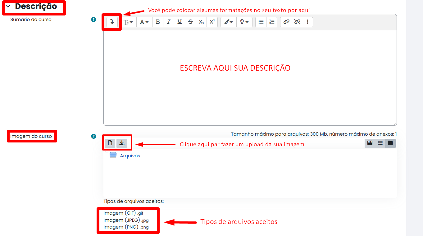Screen dimensions: 423x236
Task: Create an unordered bullet list
Action: 261,22
